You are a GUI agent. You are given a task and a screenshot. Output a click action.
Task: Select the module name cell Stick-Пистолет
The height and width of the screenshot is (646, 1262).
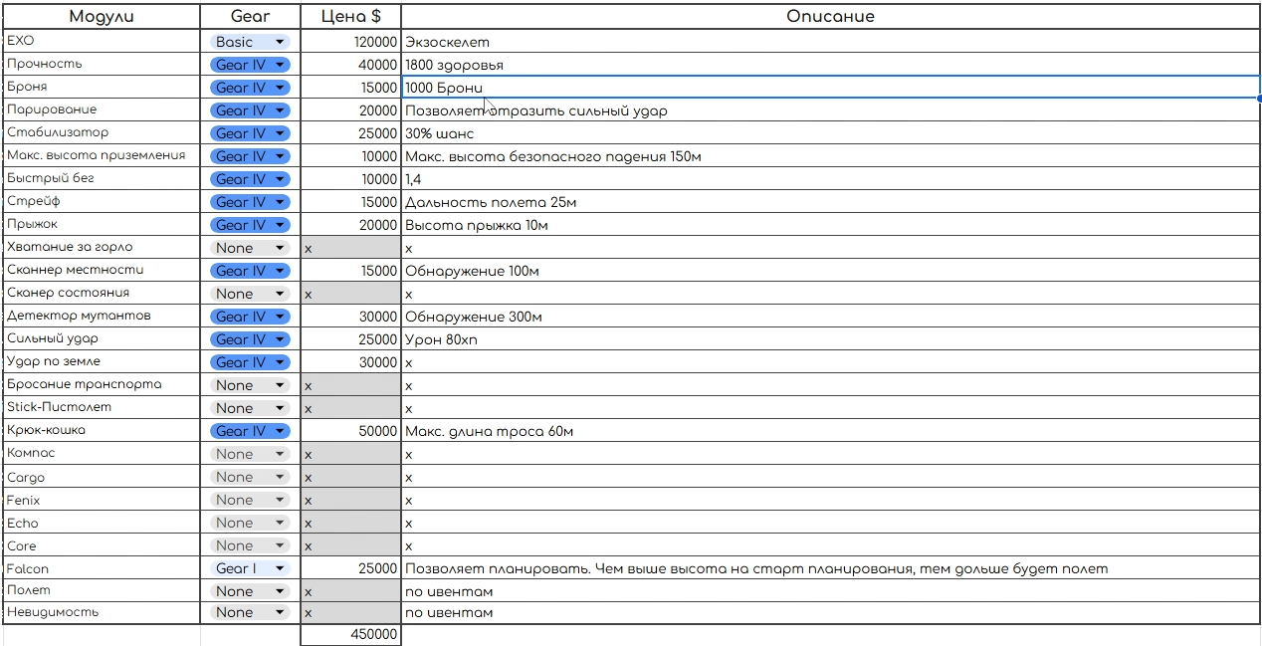coord(103,408)
